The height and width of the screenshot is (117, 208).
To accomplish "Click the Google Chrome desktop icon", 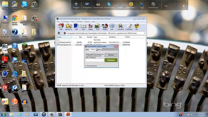I will 15,20.
